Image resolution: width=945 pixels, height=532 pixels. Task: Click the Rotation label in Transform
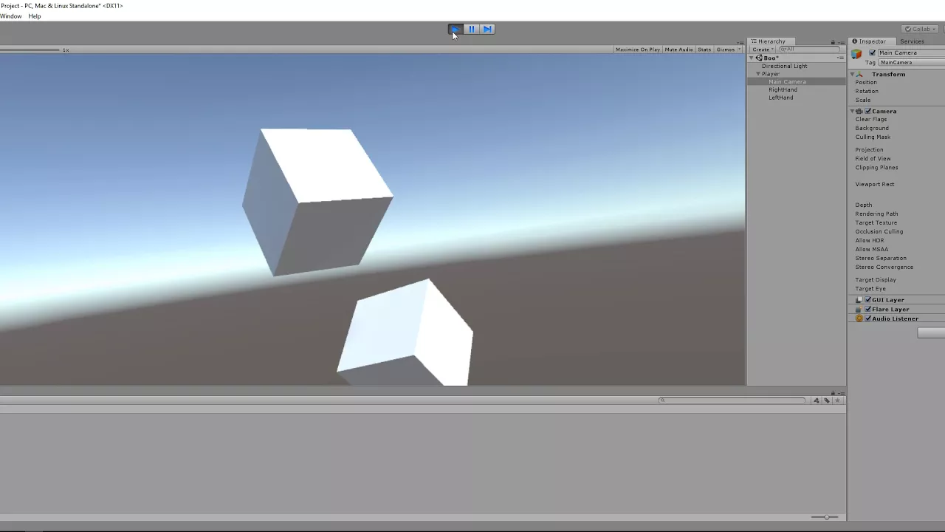867,92
